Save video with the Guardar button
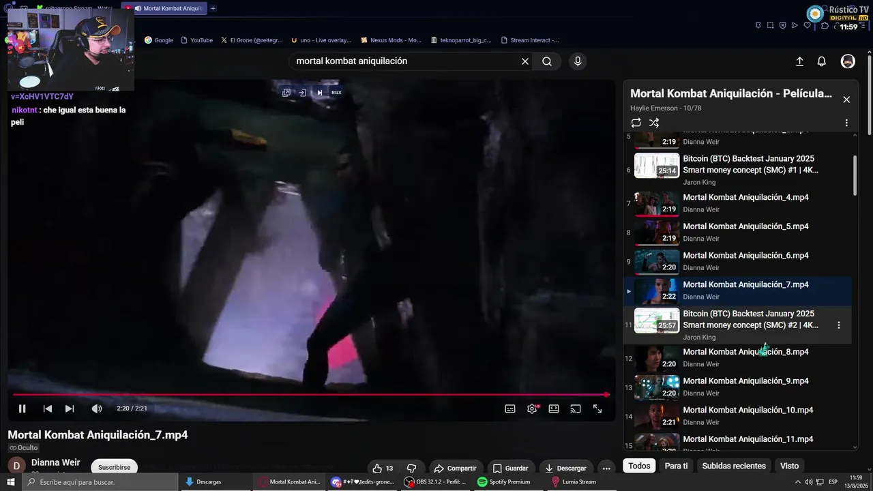 (511, 468)
